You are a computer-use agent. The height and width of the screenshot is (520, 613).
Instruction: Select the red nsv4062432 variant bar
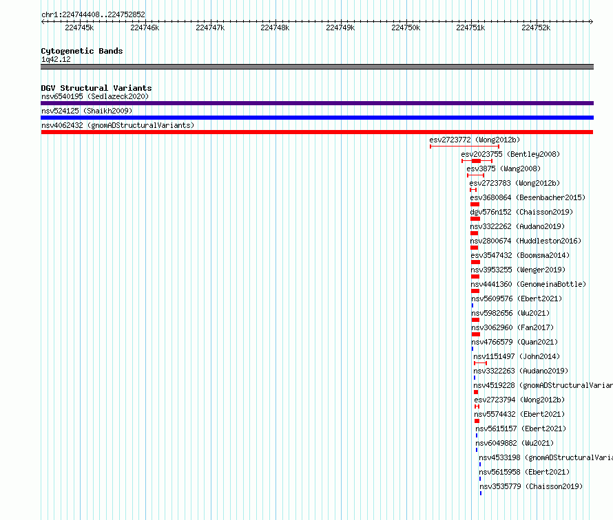pos(317,132)
